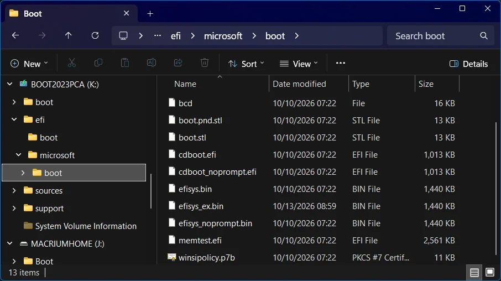Viewport: 501px width, 281px height.
Task: Open the Sort dropdown menu
Action: click(x=246, y=64)
